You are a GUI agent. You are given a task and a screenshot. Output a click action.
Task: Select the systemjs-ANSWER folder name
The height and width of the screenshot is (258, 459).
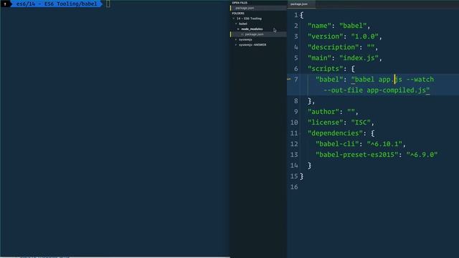252,44
